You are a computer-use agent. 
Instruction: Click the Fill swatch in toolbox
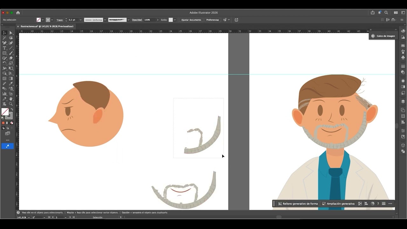pyautogui.click(x=5, y=112)
